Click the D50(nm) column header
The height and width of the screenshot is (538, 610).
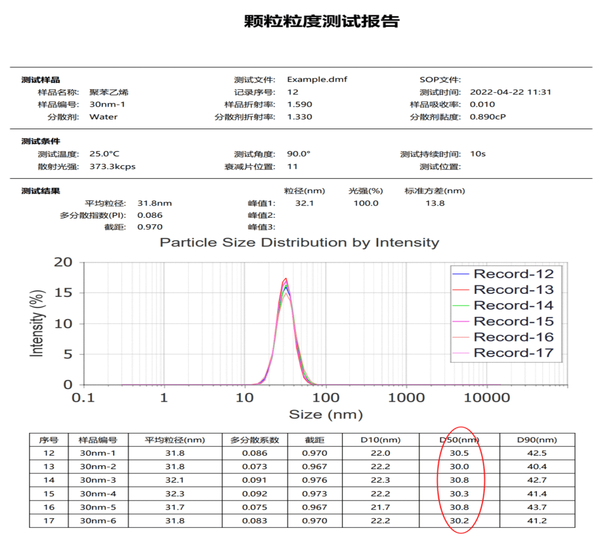[459, 440]
